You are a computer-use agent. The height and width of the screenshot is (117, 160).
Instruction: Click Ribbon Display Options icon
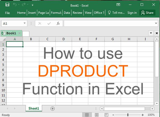click(118, 5)
